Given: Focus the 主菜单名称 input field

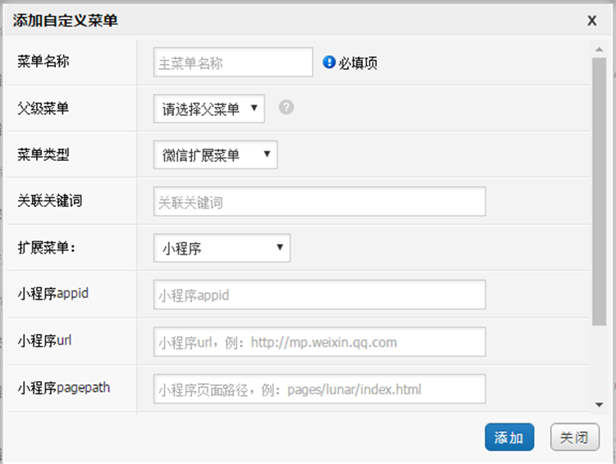Looking at the screenshot, I should (x=233, y=62).
